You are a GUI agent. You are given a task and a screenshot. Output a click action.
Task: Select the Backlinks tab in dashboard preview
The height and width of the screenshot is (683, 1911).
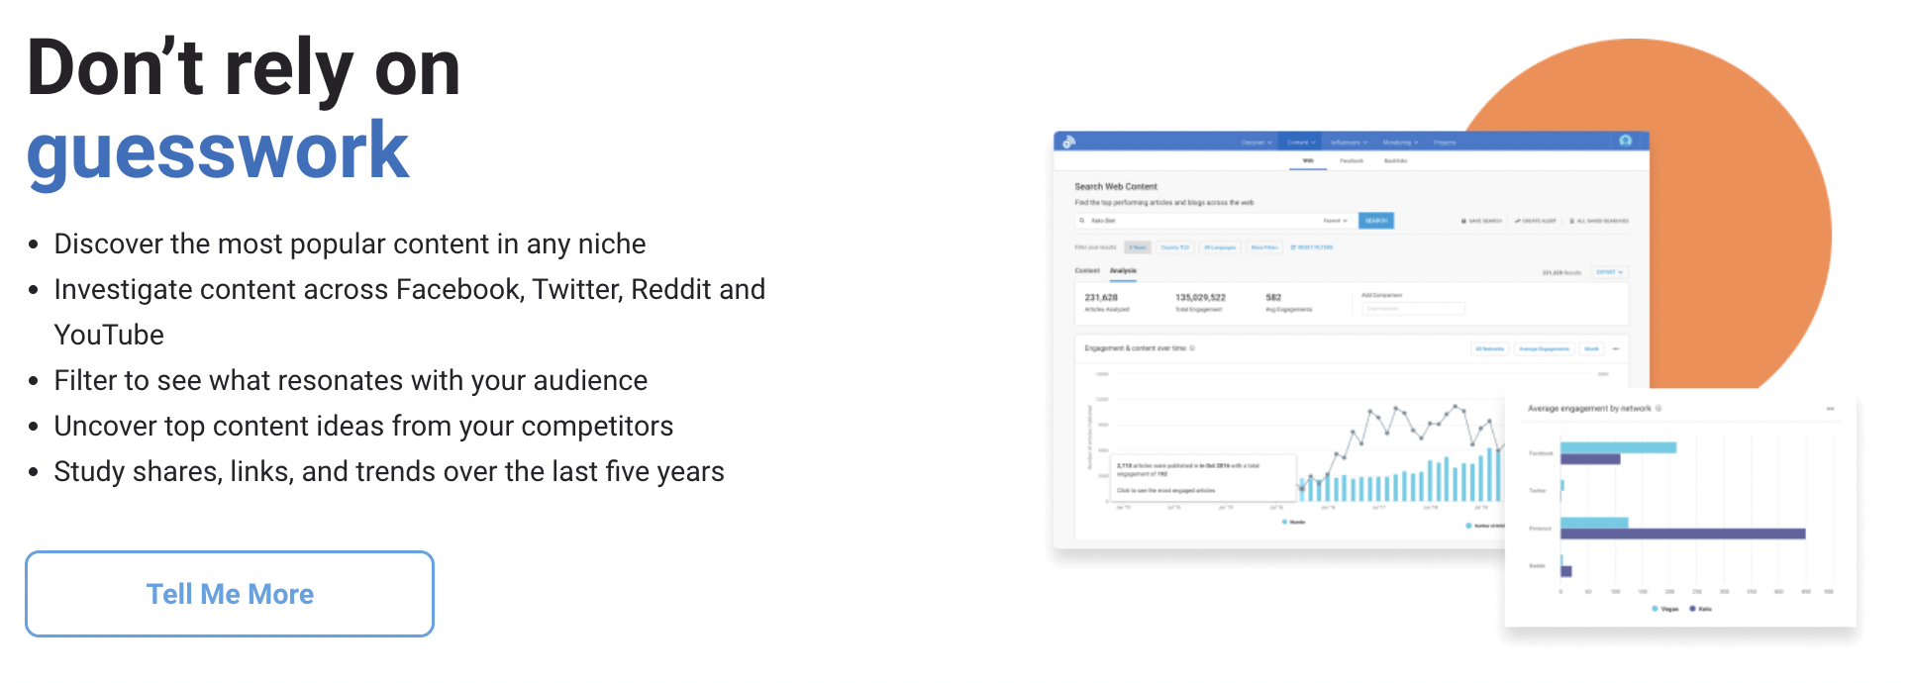[x=1395, y=160]
